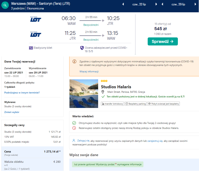The width and height of the screenshot is (199, 171).
Task: Click the Sprawdź button
Action: pyautogui.click(x=163, y=41)
